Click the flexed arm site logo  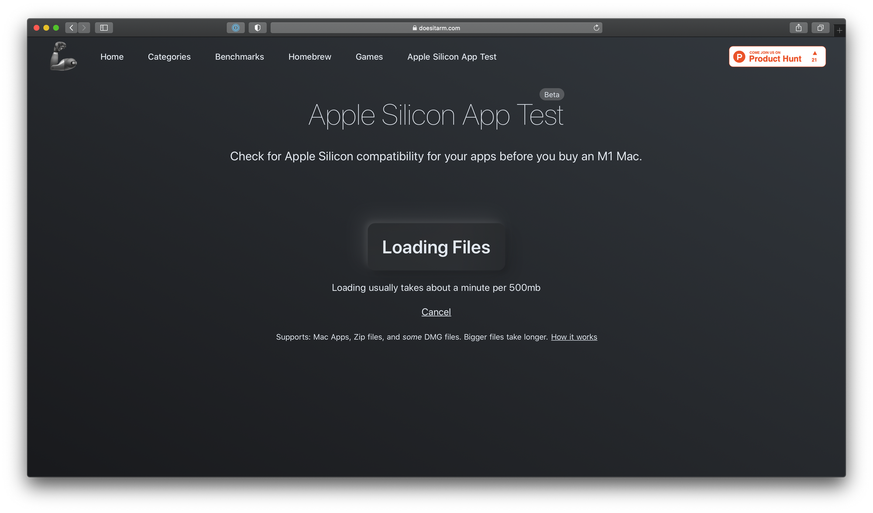click(x=63, y=56)
